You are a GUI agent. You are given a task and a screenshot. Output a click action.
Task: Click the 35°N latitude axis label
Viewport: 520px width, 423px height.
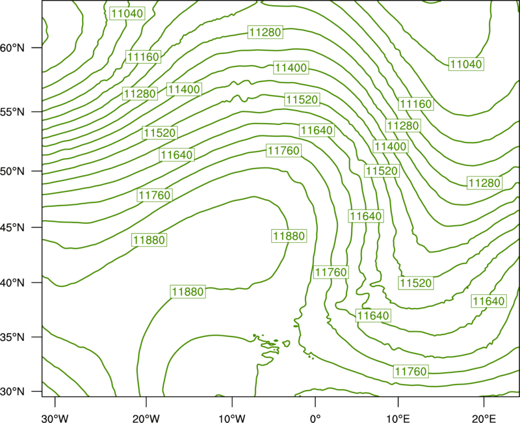coord(12,337)
